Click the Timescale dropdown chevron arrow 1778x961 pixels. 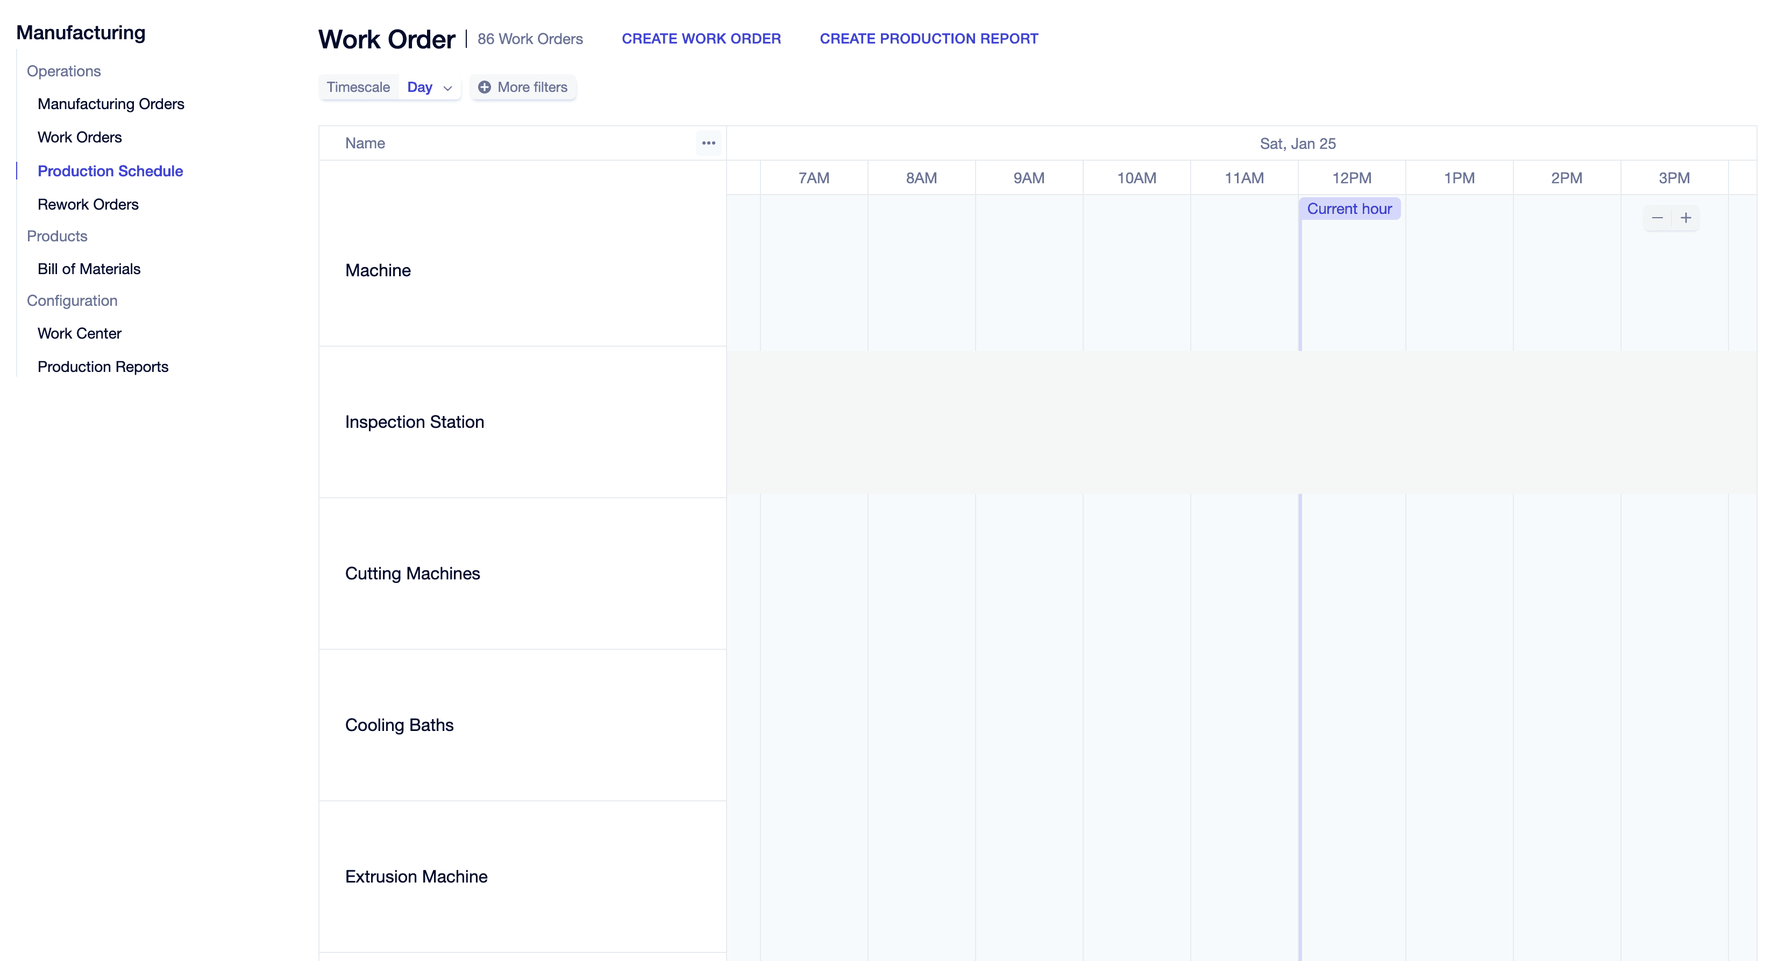click(x=447, y=88)
